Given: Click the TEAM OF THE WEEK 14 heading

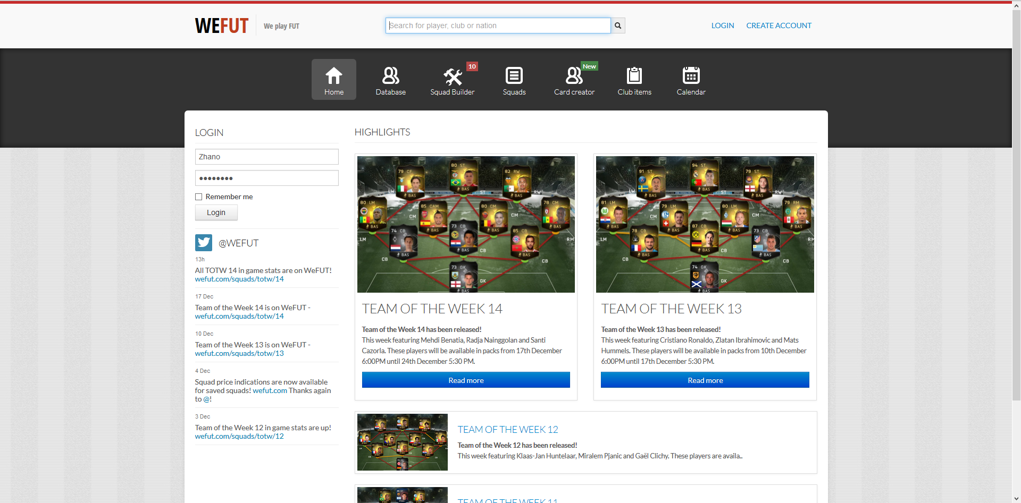Looking at the screenshot, I should click(432, 309).
